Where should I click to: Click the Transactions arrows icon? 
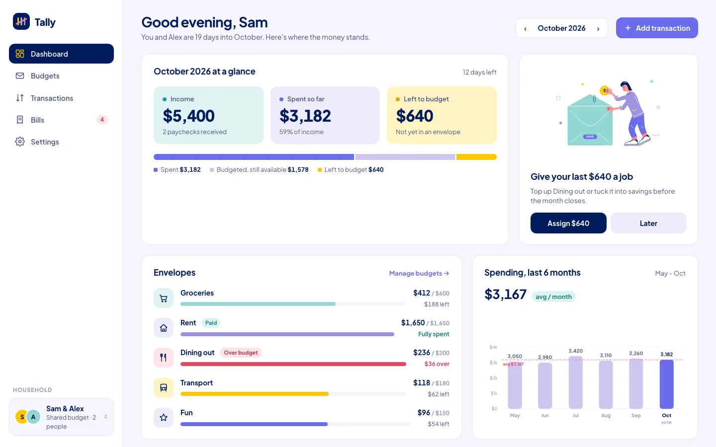(20, 98)
